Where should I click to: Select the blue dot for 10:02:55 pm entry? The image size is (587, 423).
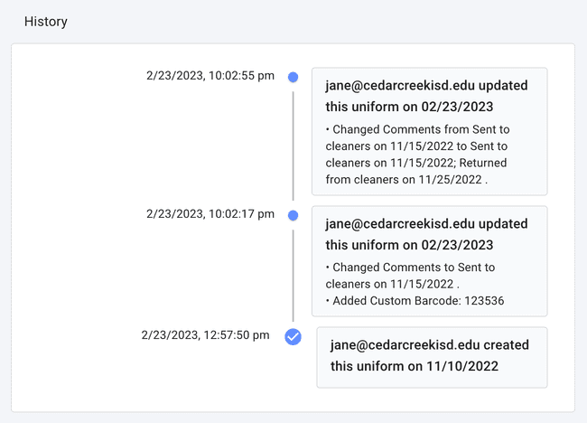click(293, 78)
